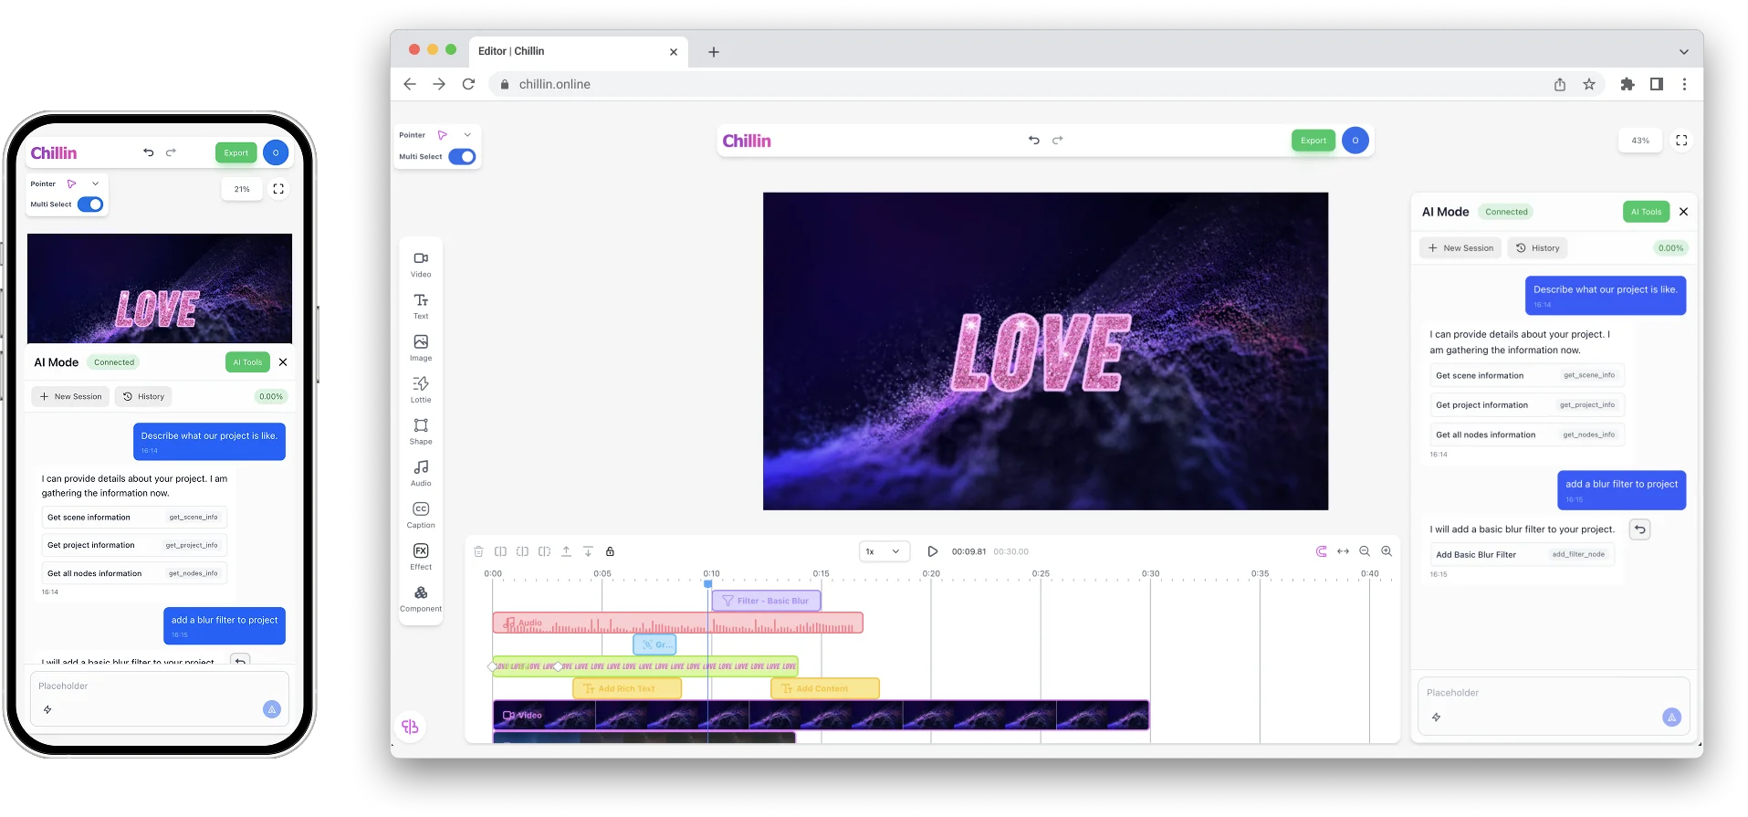Toggle the Multi Select switch on the phone

pos(90,204)
